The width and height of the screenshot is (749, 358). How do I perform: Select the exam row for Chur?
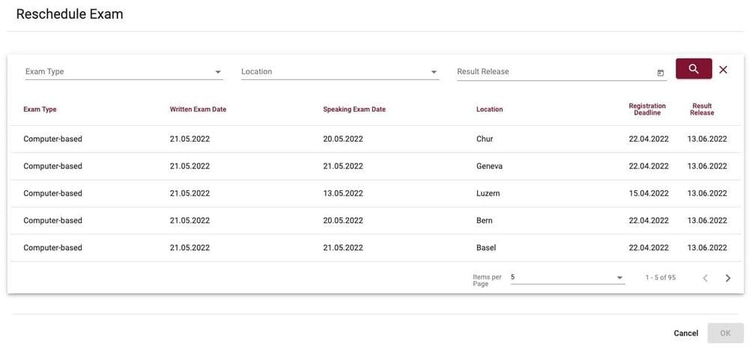tap(374, 139)
